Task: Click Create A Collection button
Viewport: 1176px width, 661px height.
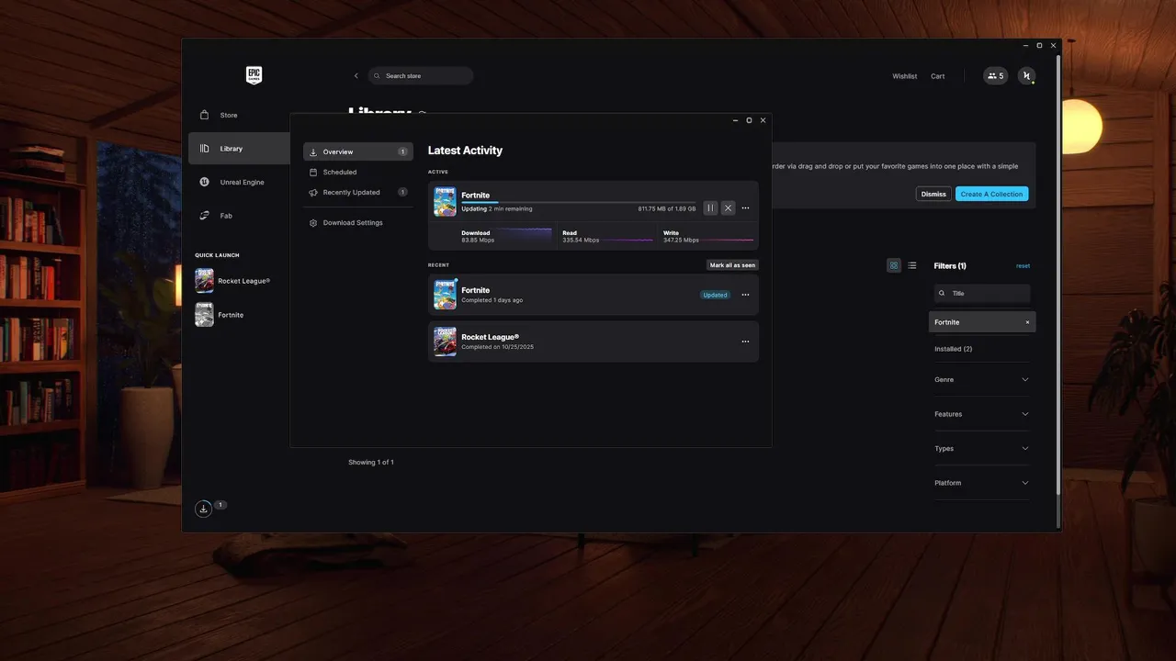Action: pyautogui.click(x=991, y=195)
